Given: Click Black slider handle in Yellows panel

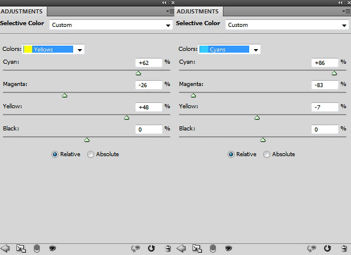Looking at the screenshot, I should point(87,140).
